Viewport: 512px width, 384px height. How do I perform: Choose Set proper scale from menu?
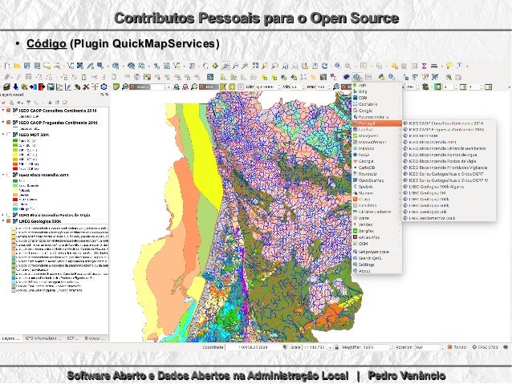click(377, 252)
